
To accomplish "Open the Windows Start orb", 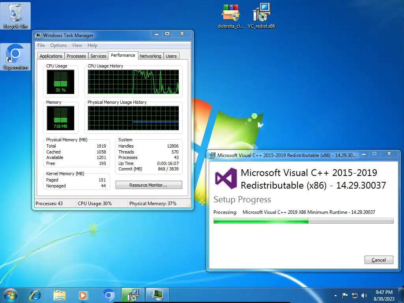I will point(11,295).
